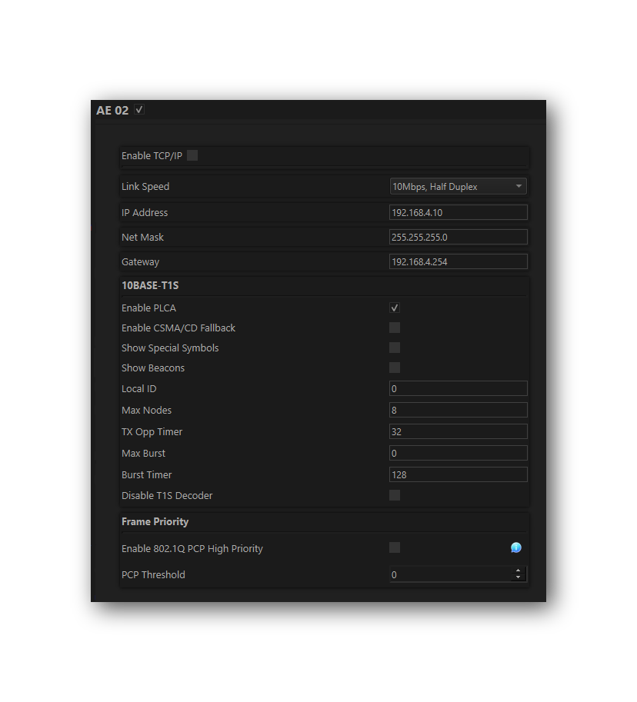Screen dimensions: 637x702
Task: Click the PCP Threshold label
Action: pos(153,575)
